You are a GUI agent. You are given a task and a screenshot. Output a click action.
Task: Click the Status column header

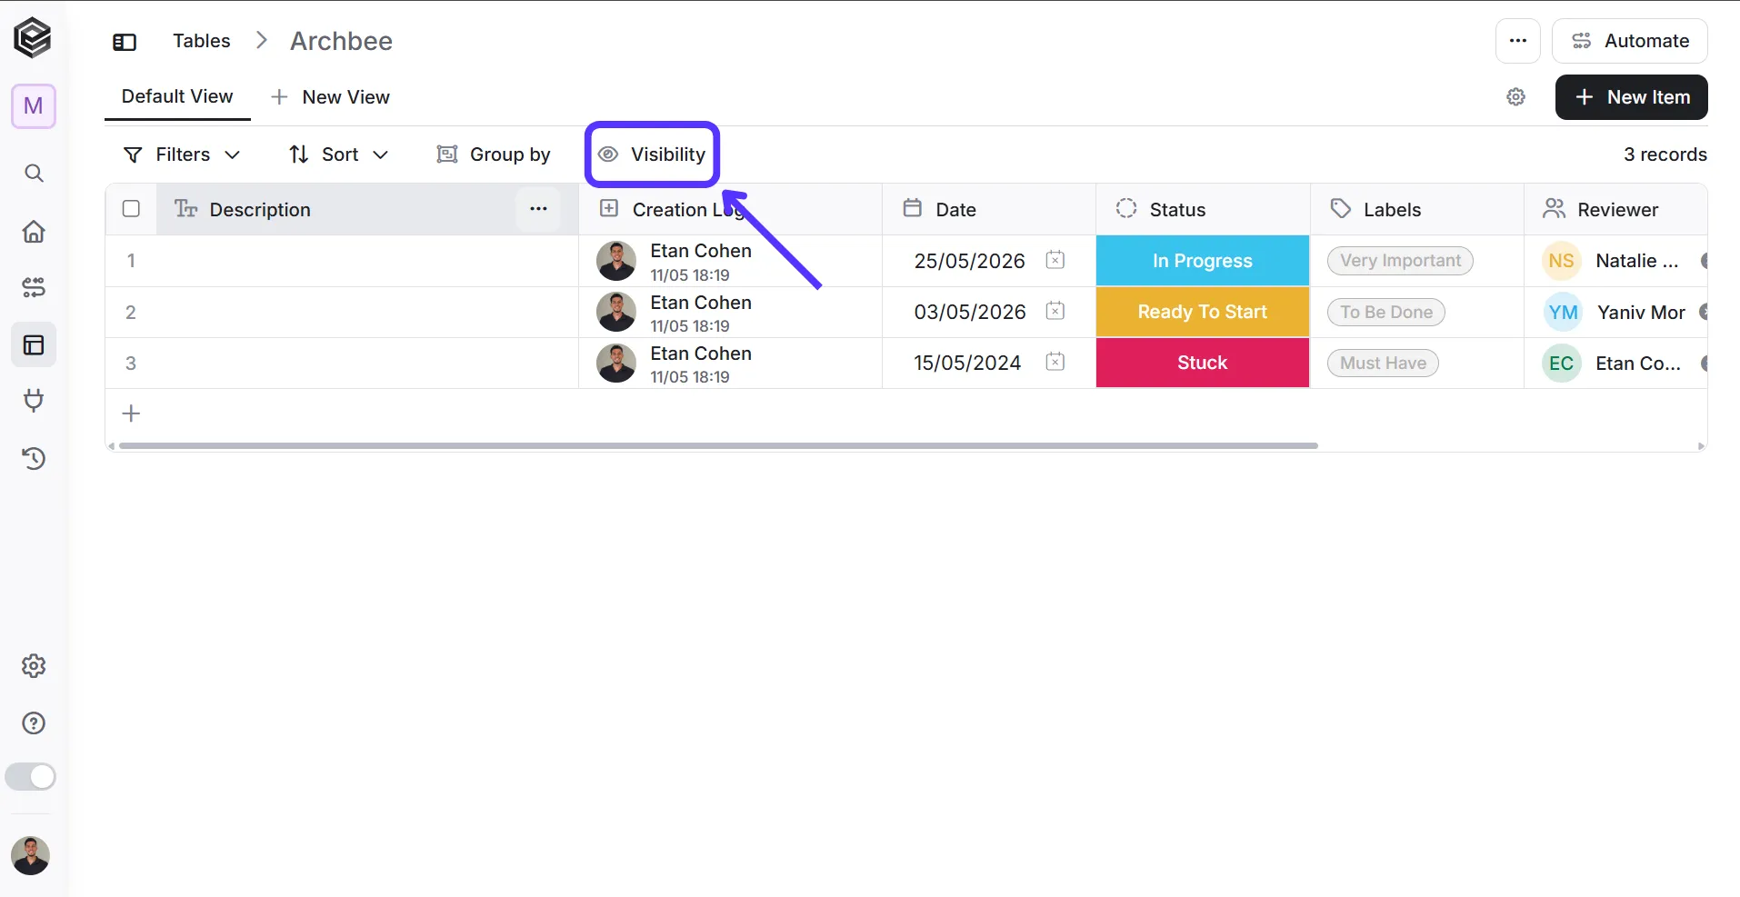(x=1202, y=209)
